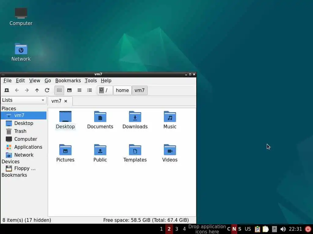Open the new tab toolbar icon

tap(7, 90)
